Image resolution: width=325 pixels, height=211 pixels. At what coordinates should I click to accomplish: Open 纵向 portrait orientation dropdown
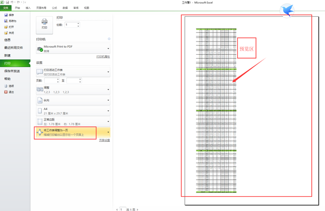(x=73, y=100)
